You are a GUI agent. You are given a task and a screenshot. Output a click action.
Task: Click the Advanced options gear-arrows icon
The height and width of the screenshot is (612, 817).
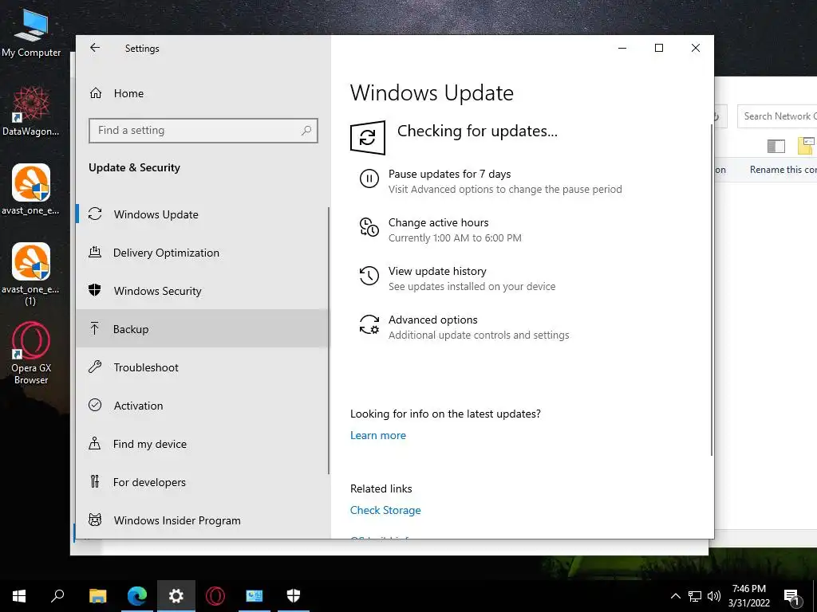(369, 324)
